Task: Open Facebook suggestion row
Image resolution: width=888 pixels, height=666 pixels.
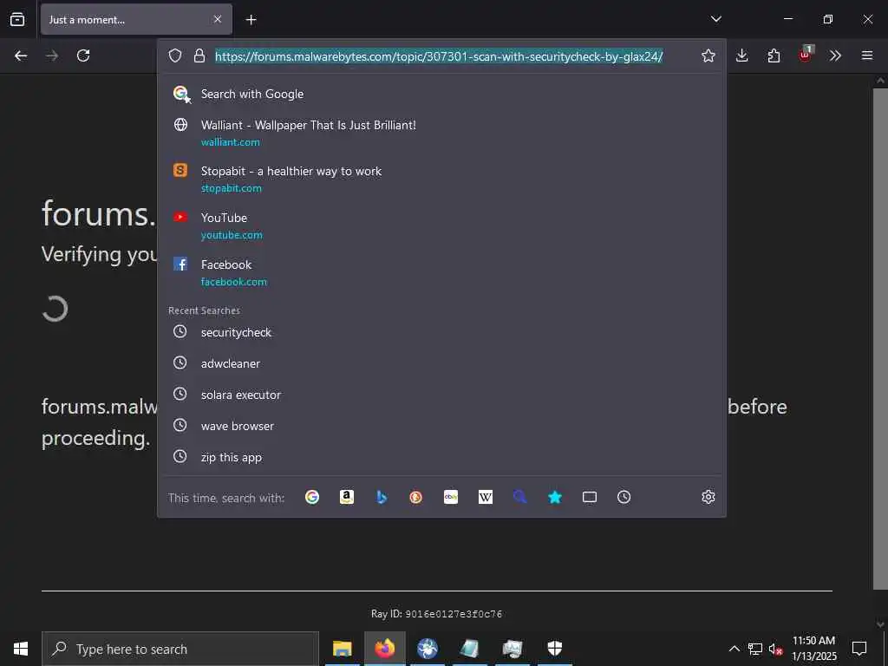Action: click(x=441, y=272)
